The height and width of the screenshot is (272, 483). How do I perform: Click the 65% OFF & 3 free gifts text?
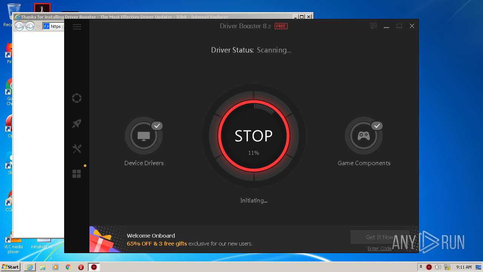tap(157, 244)
